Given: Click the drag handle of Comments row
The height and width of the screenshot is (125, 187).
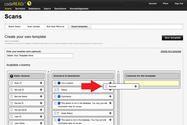Looking at the screenshot, I should [55, 96].
